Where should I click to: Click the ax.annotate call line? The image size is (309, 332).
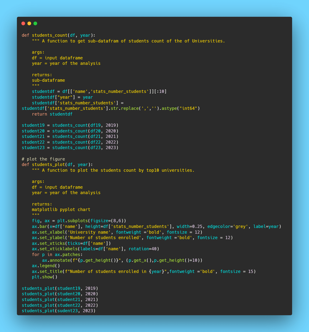point(122,260)
